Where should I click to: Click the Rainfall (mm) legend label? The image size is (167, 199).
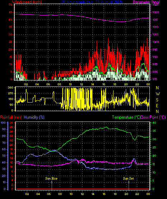pos(11,117)
